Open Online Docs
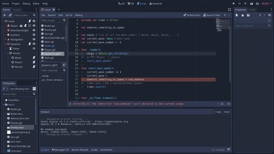 pos(192,15)
